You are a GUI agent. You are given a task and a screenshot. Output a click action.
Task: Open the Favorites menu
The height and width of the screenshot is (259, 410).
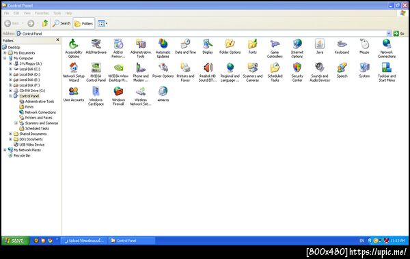tap(42, 13)
